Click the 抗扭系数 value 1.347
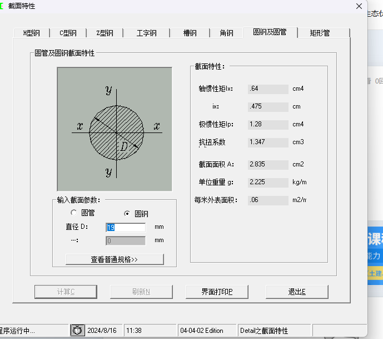The height and width of the screenshot is (339, 383). coord(268,143)
